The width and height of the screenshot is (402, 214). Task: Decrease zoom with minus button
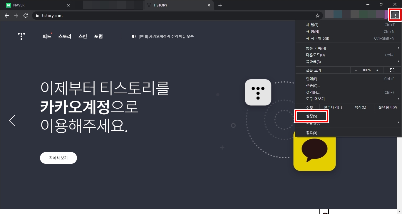coord(356,70)
